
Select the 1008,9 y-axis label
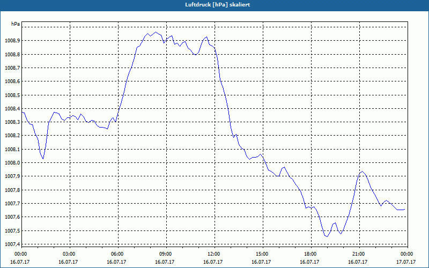tap(12, 41)
